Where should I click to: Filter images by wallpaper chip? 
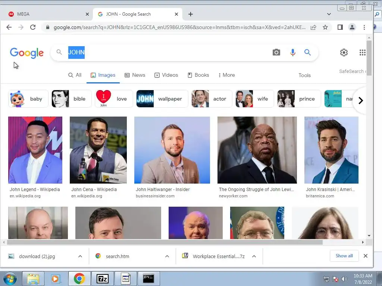162,99
